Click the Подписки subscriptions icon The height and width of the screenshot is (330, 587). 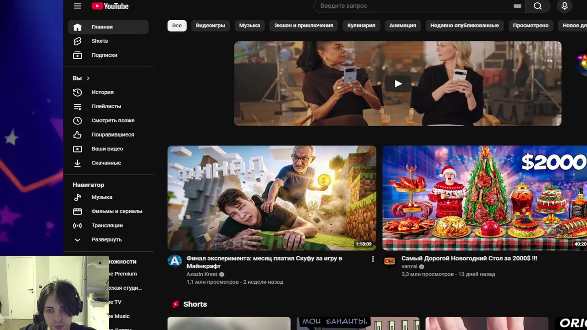78,55
